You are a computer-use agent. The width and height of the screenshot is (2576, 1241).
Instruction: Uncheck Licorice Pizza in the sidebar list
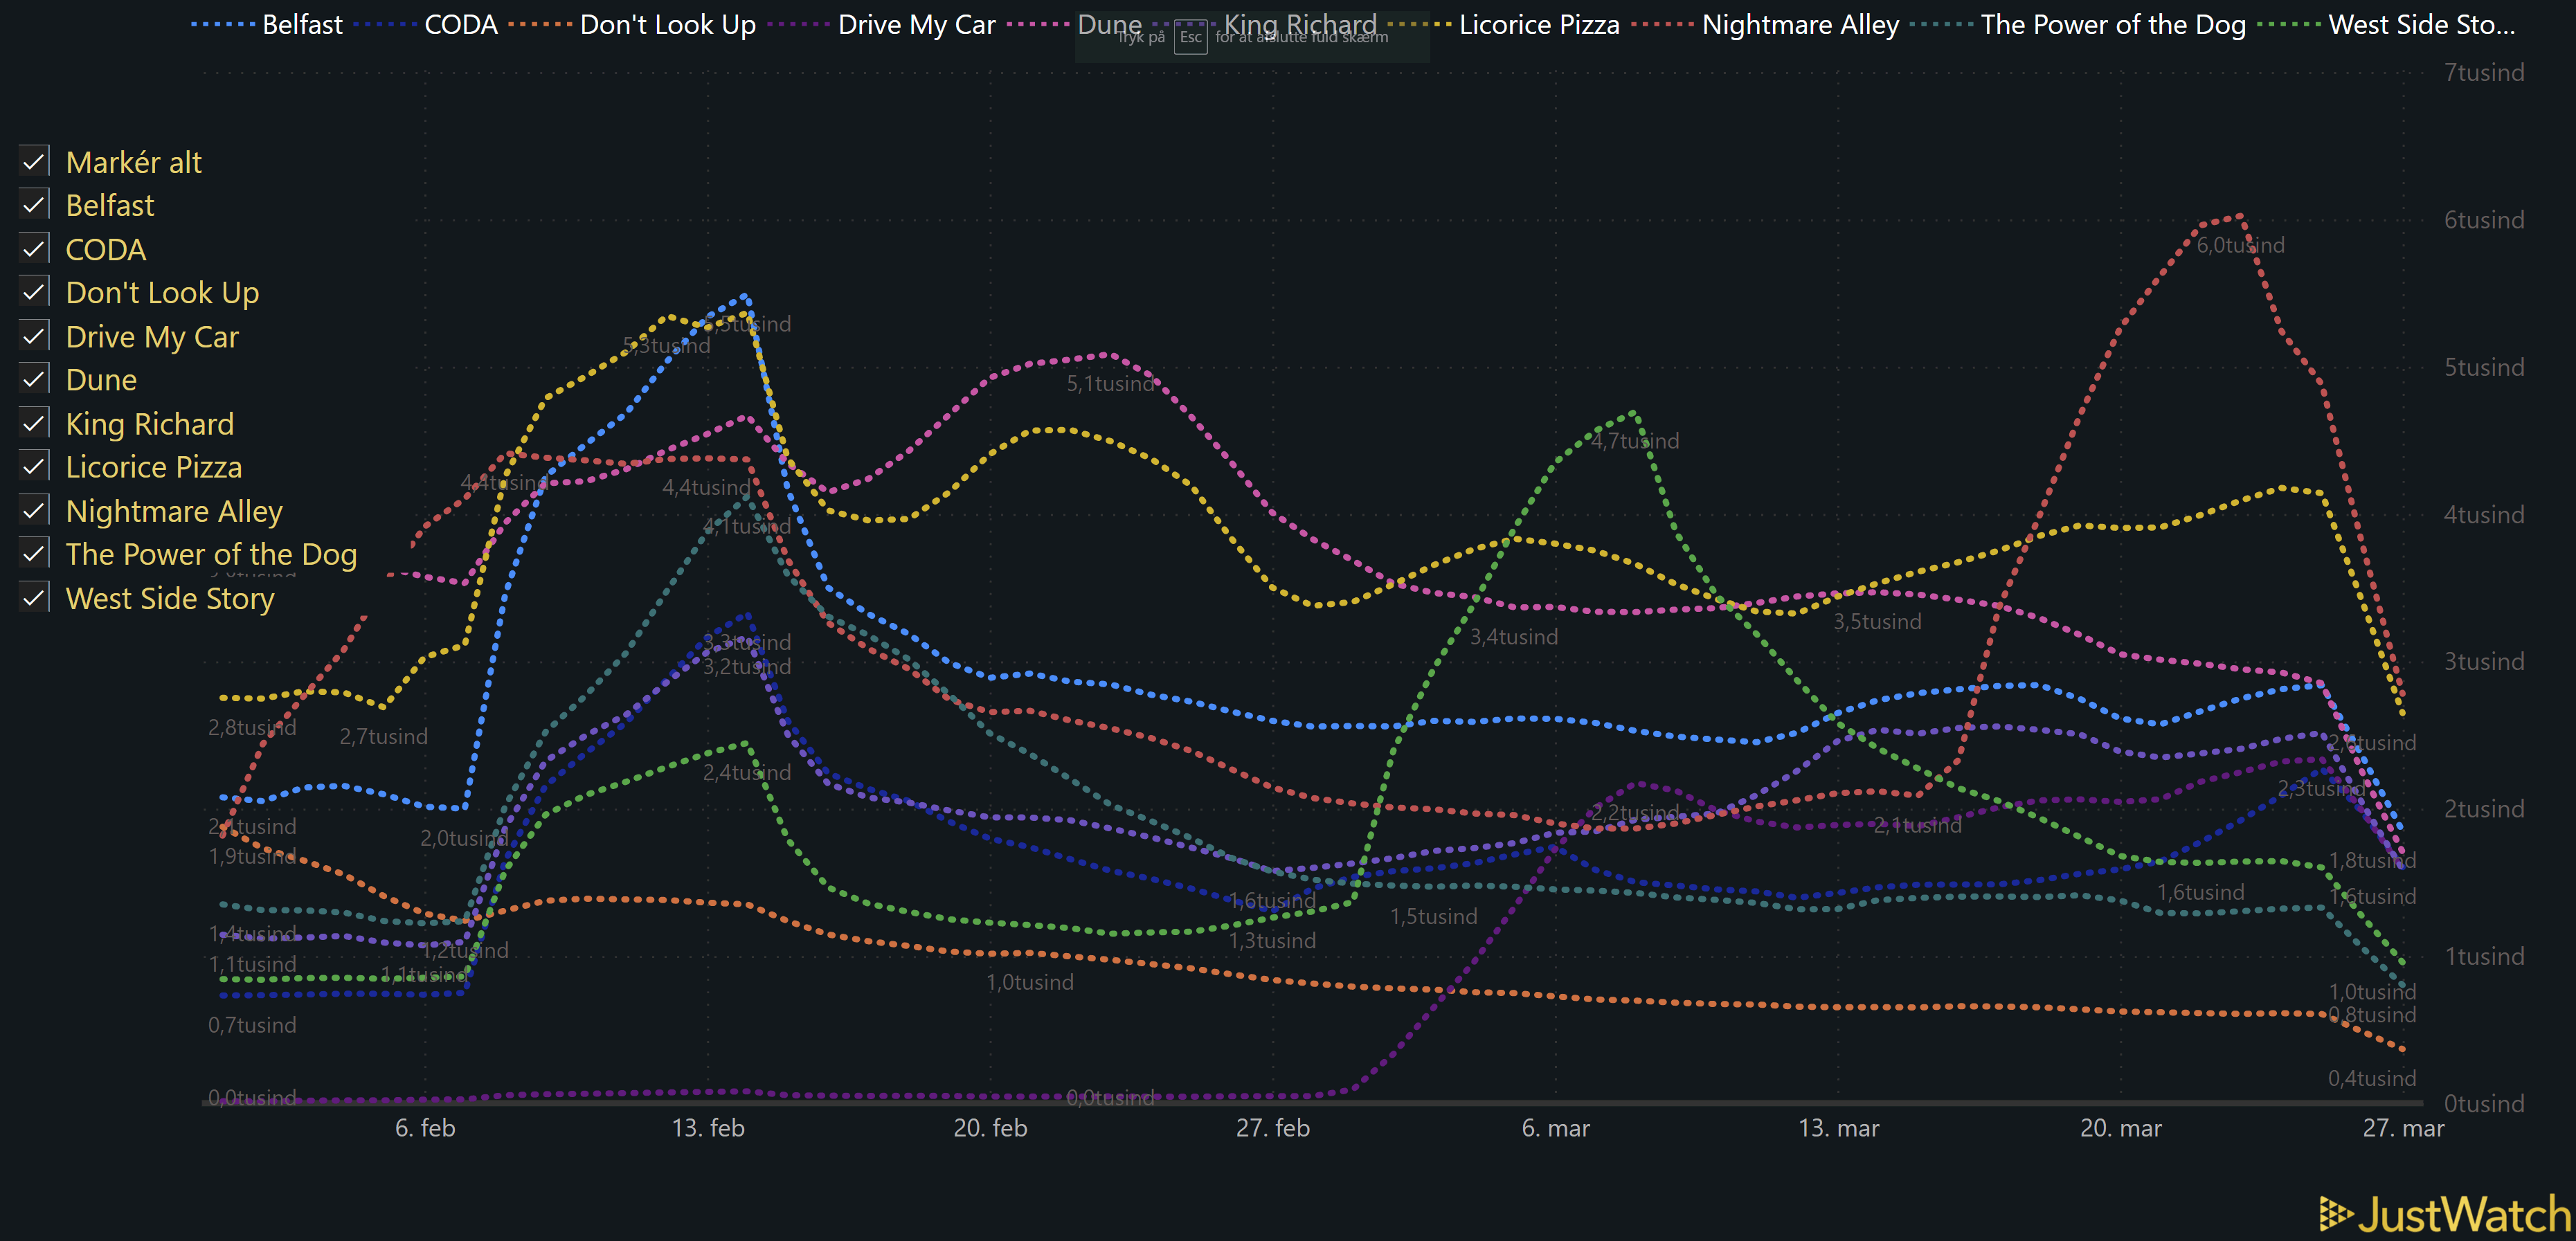[x=34, y=466]
